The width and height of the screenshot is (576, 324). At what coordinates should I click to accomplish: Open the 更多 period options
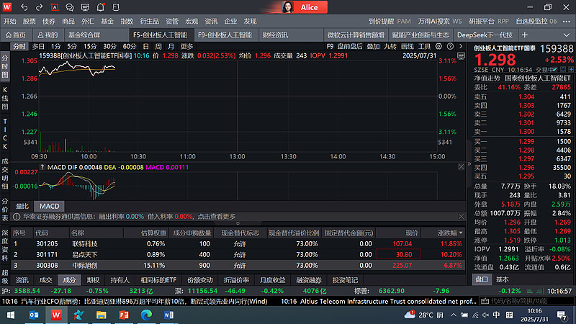186,46
